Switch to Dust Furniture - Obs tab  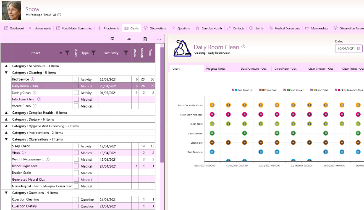point(254,69)
